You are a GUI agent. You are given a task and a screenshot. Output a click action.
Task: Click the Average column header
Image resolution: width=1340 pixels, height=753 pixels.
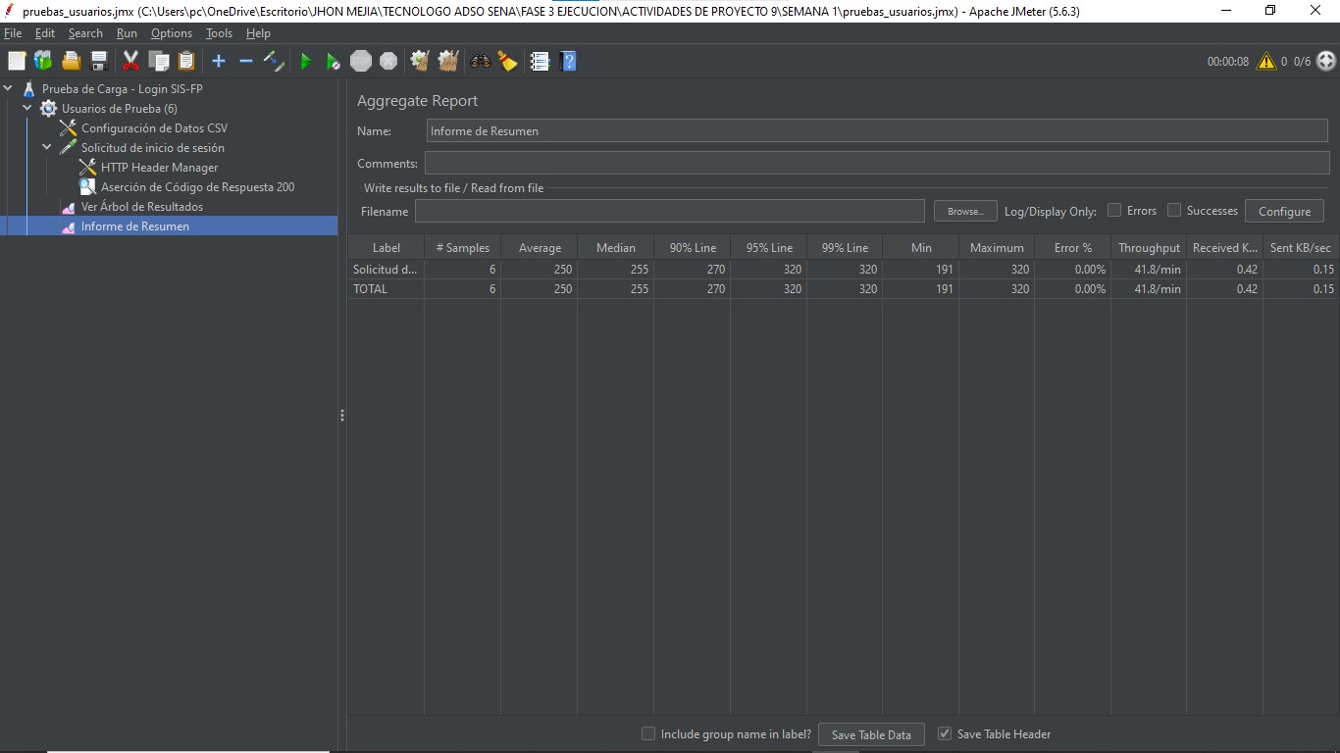[x=540, y=248]
